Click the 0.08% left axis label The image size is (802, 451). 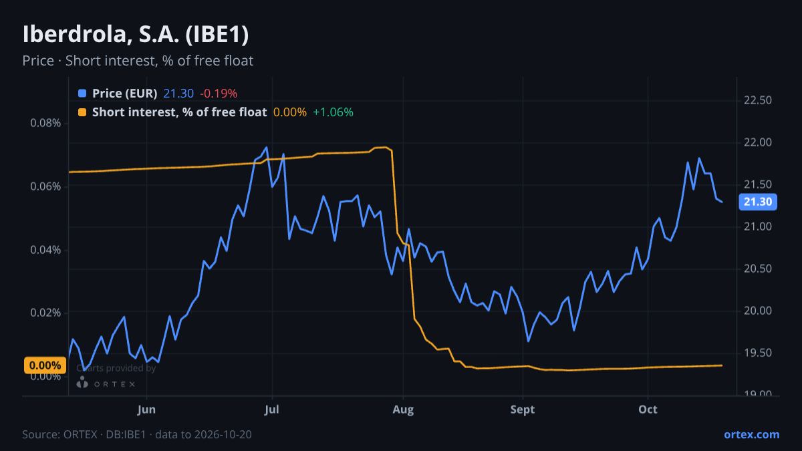(45, 123)
